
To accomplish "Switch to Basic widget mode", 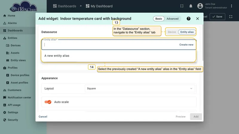I will point(159,19).
